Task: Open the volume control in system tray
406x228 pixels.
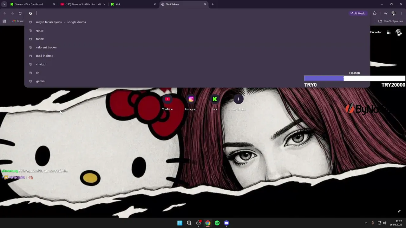Action: click(x=385, y=223)
